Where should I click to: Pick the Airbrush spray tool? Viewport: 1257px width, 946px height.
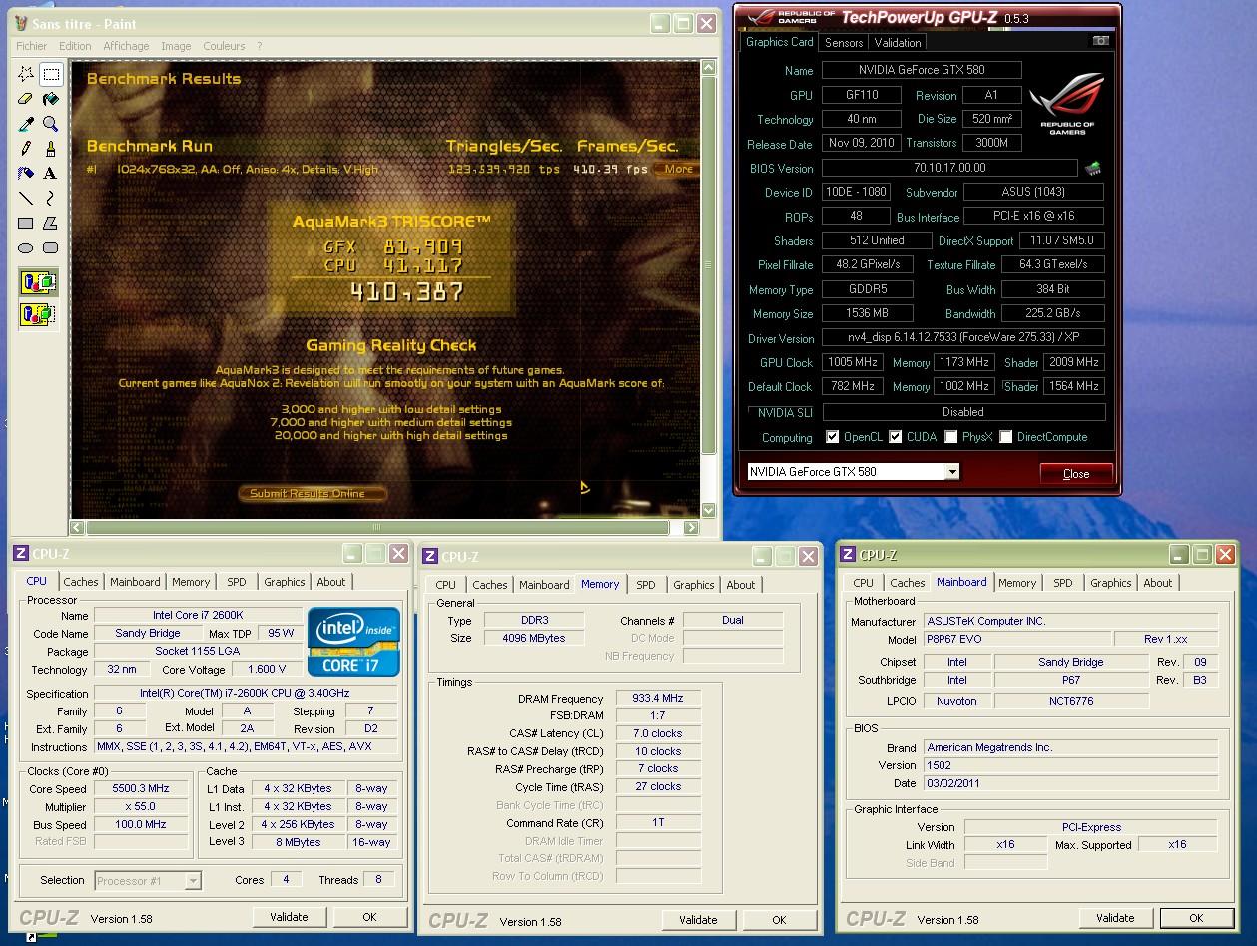pos(26,174)
